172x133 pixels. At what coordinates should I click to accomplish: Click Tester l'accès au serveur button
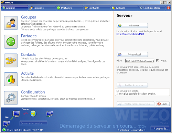point(136,104)
